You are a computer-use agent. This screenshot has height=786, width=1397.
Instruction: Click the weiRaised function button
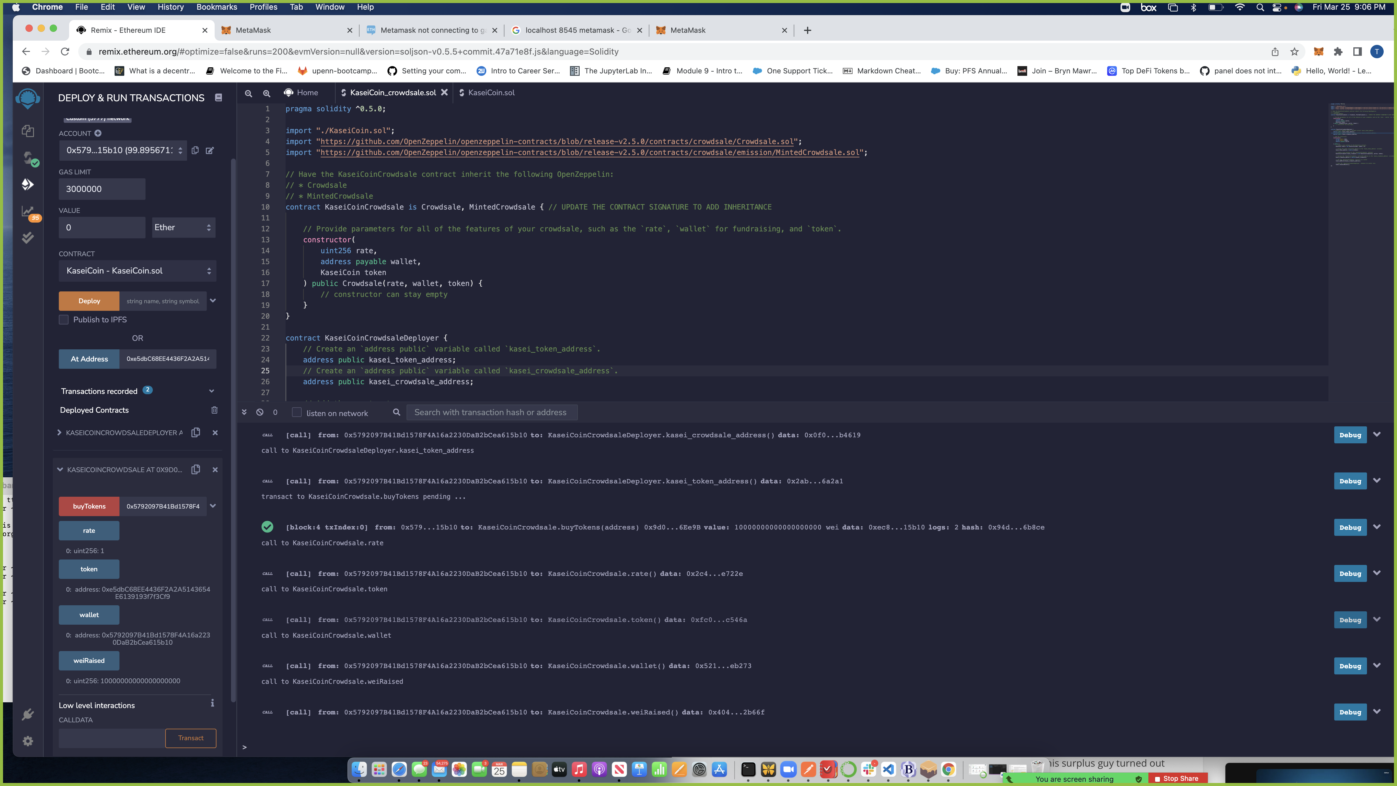[x=89, y=661]
